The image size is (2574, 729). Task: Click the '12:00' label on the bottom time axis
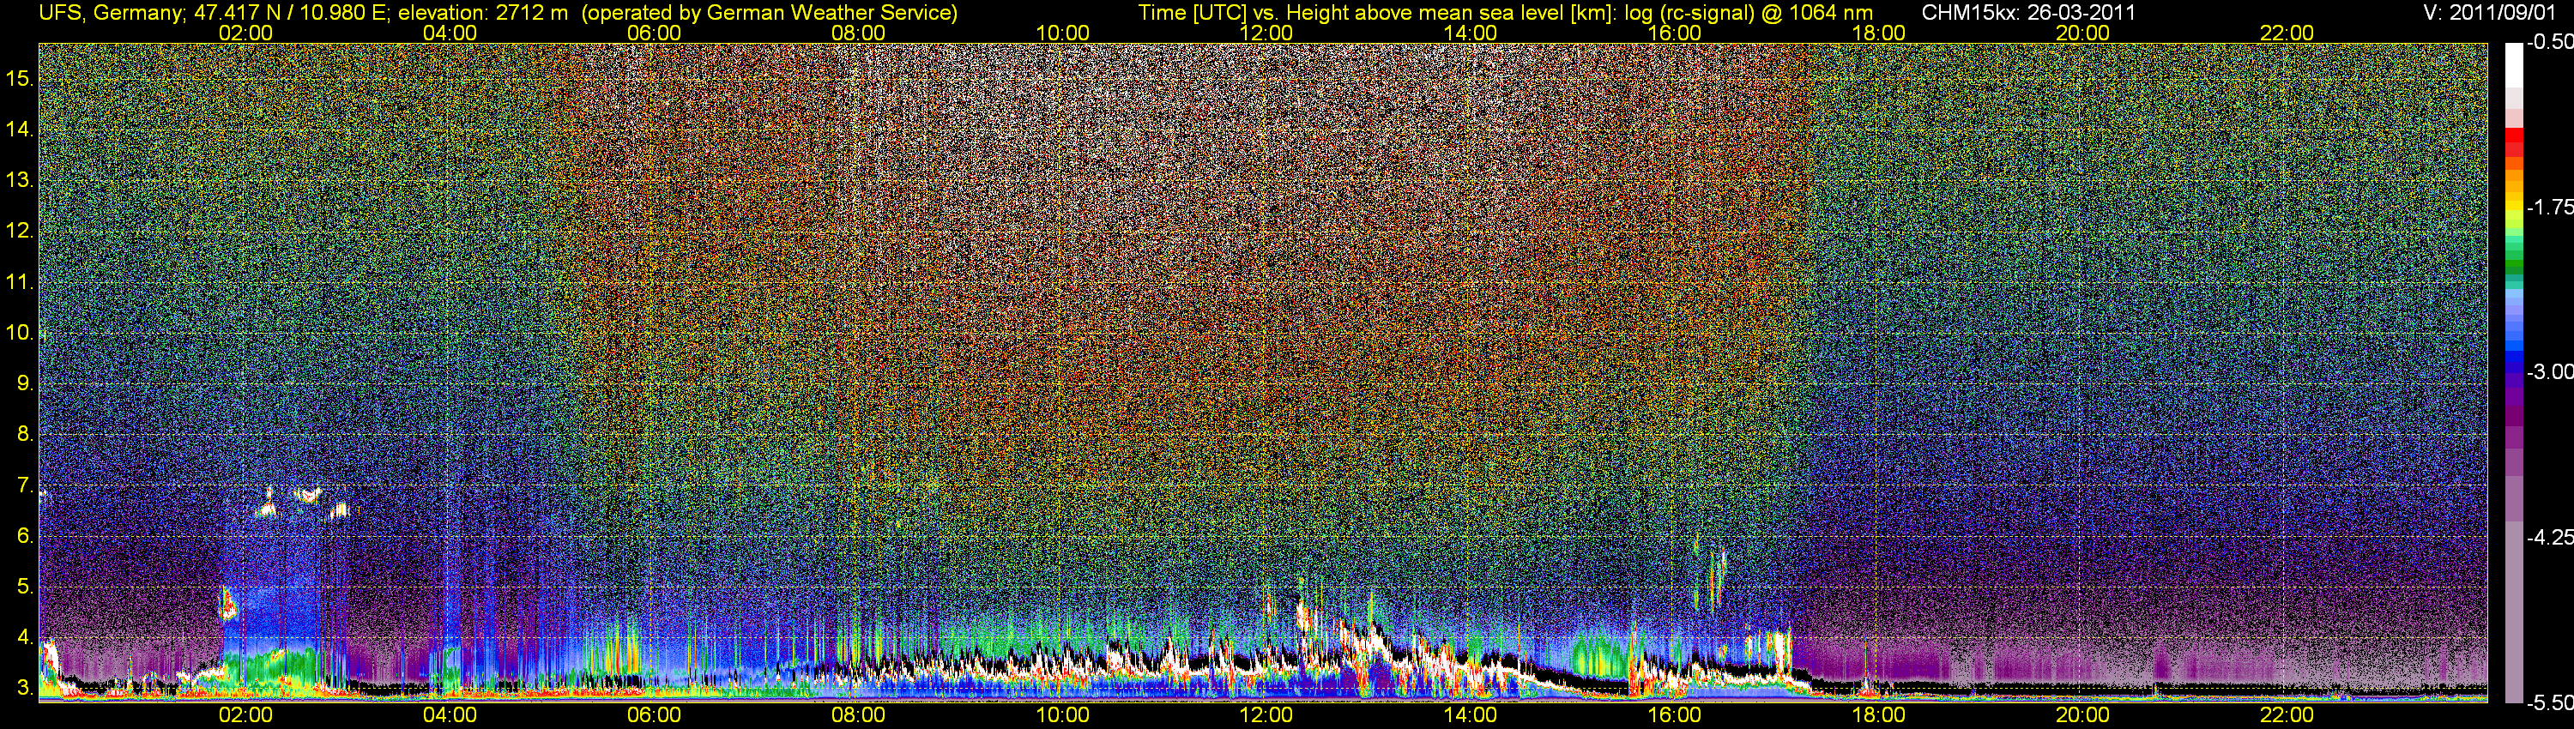(x=1266, y=715)
